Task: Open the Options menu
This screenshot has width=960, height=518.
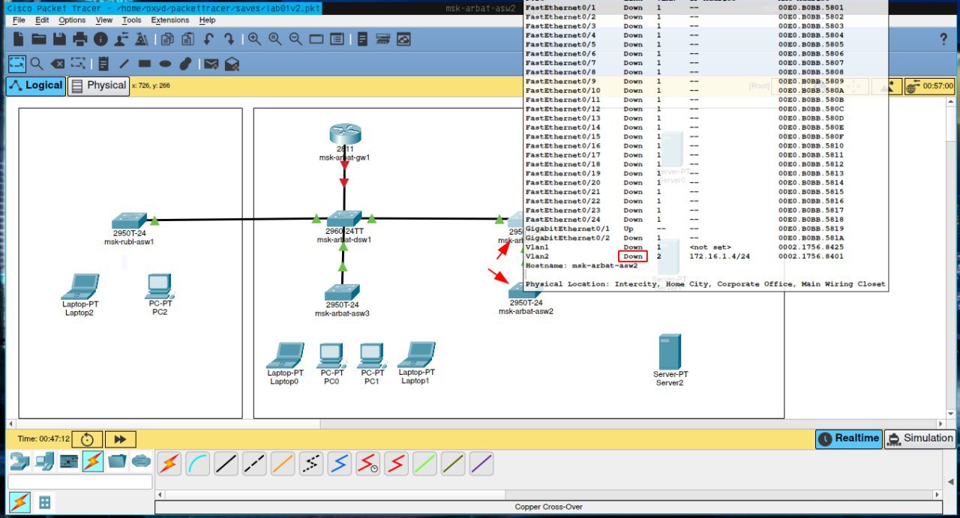Action: 72,20
